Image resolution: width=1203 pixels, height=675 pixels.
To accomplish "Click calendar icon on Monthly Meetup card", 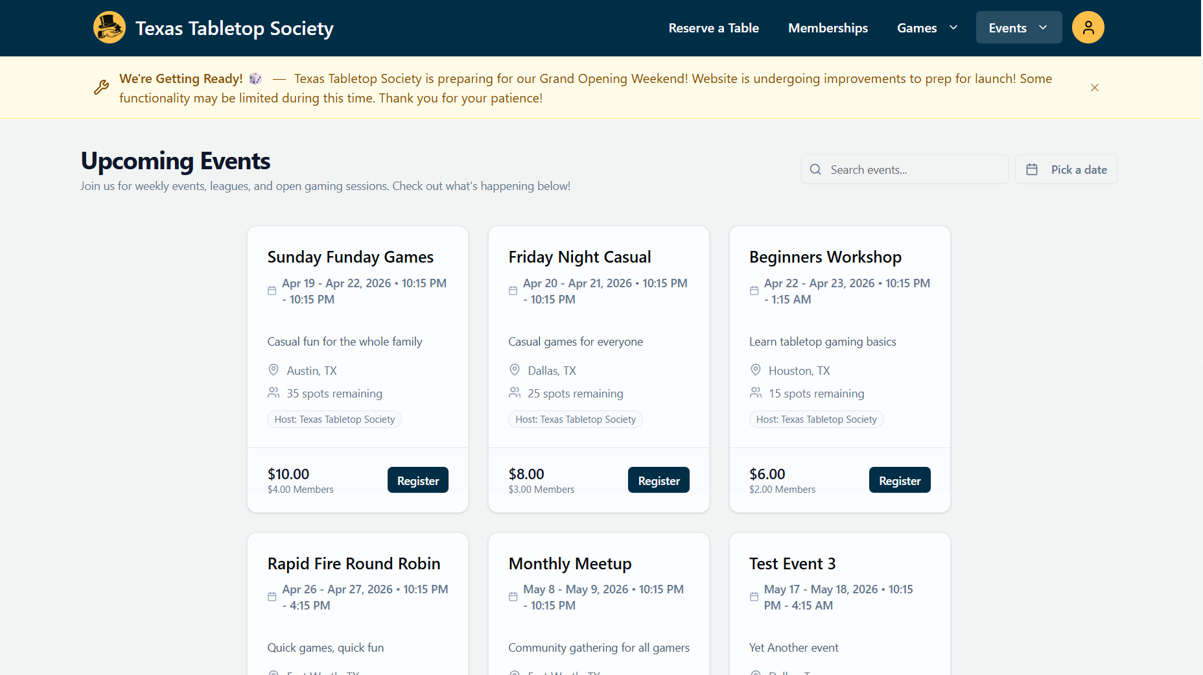I will [513, 597].
